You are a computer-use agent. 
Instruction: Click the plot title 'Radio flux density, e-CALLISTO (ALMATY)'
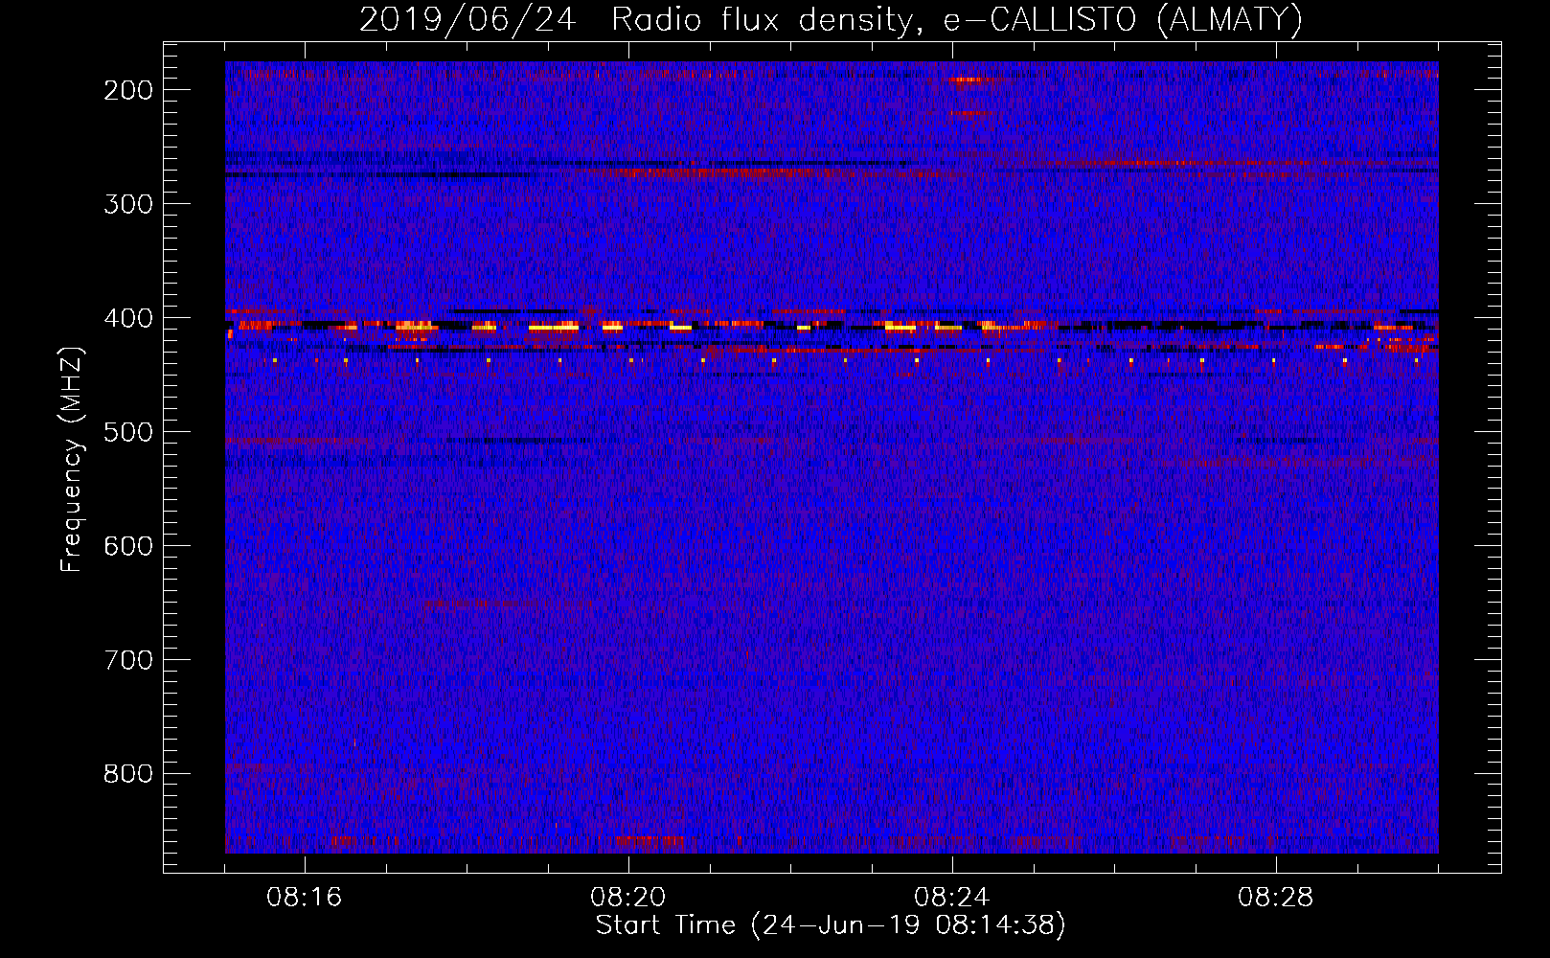(x=957, y=20)
